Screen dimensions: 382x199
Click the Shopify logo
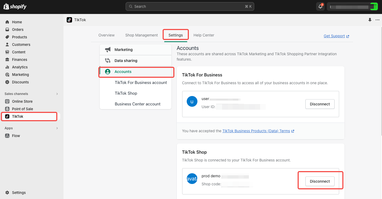tap(15, 7)
